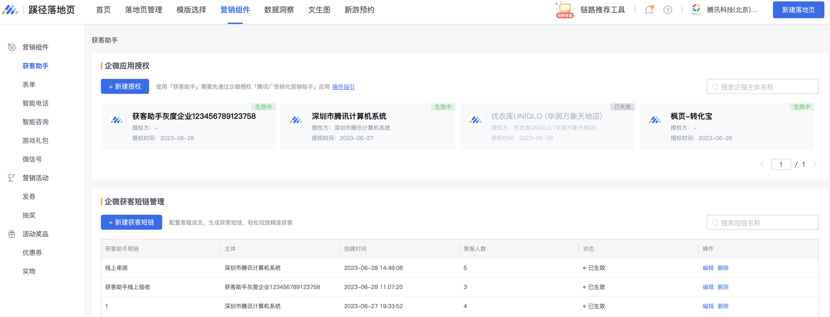This screenshot has width=830, height=317.
Task: Click the 活动奖品 sidebar gift icon
Action: [x=11, y=234]
